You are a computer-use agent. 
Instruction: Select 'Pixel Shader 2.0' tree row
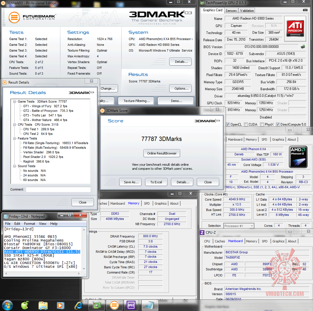(x=43, y=157)
